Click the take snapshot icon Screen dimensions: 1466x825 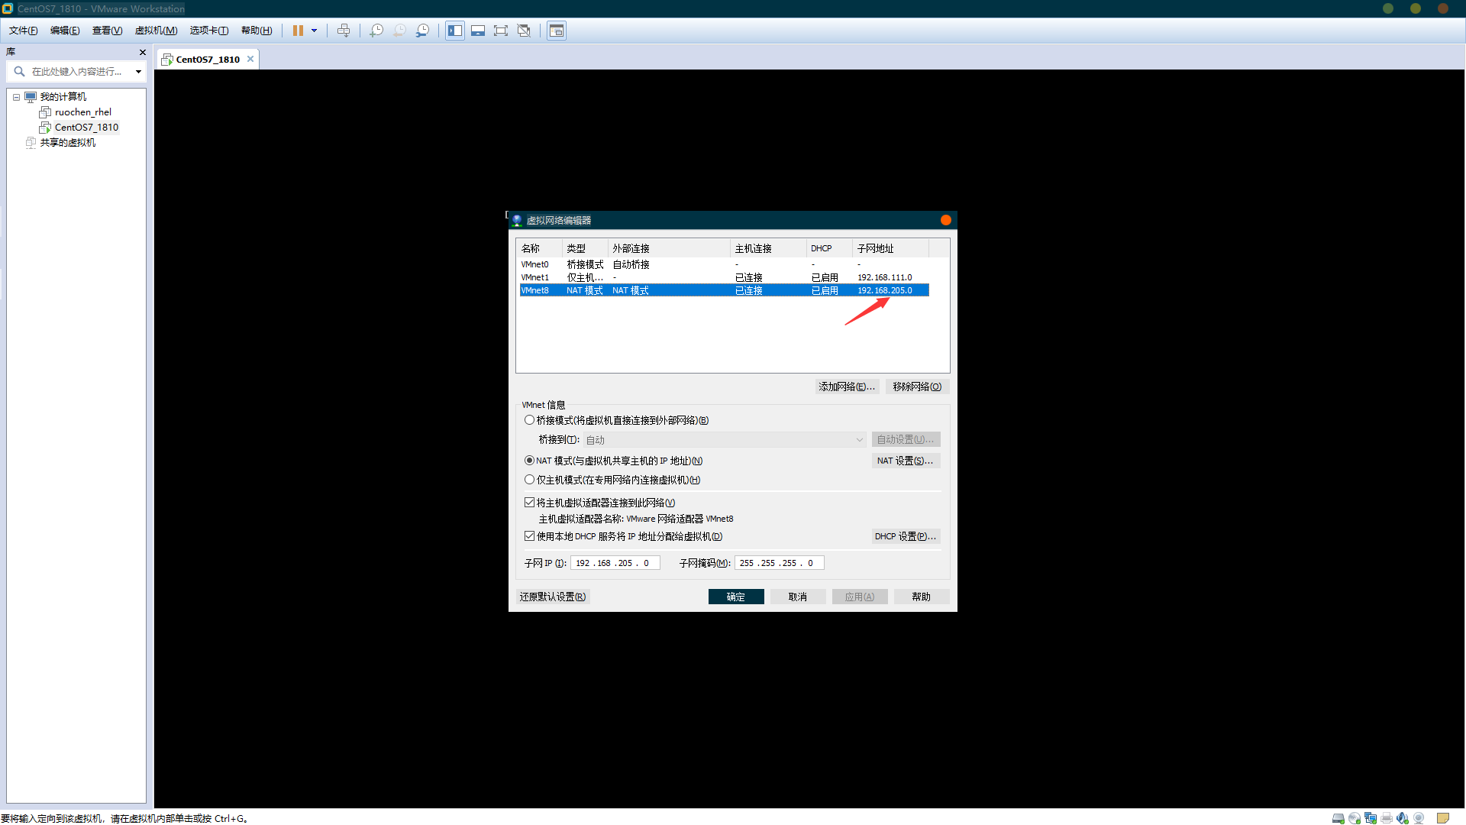(x=376, y=31)
